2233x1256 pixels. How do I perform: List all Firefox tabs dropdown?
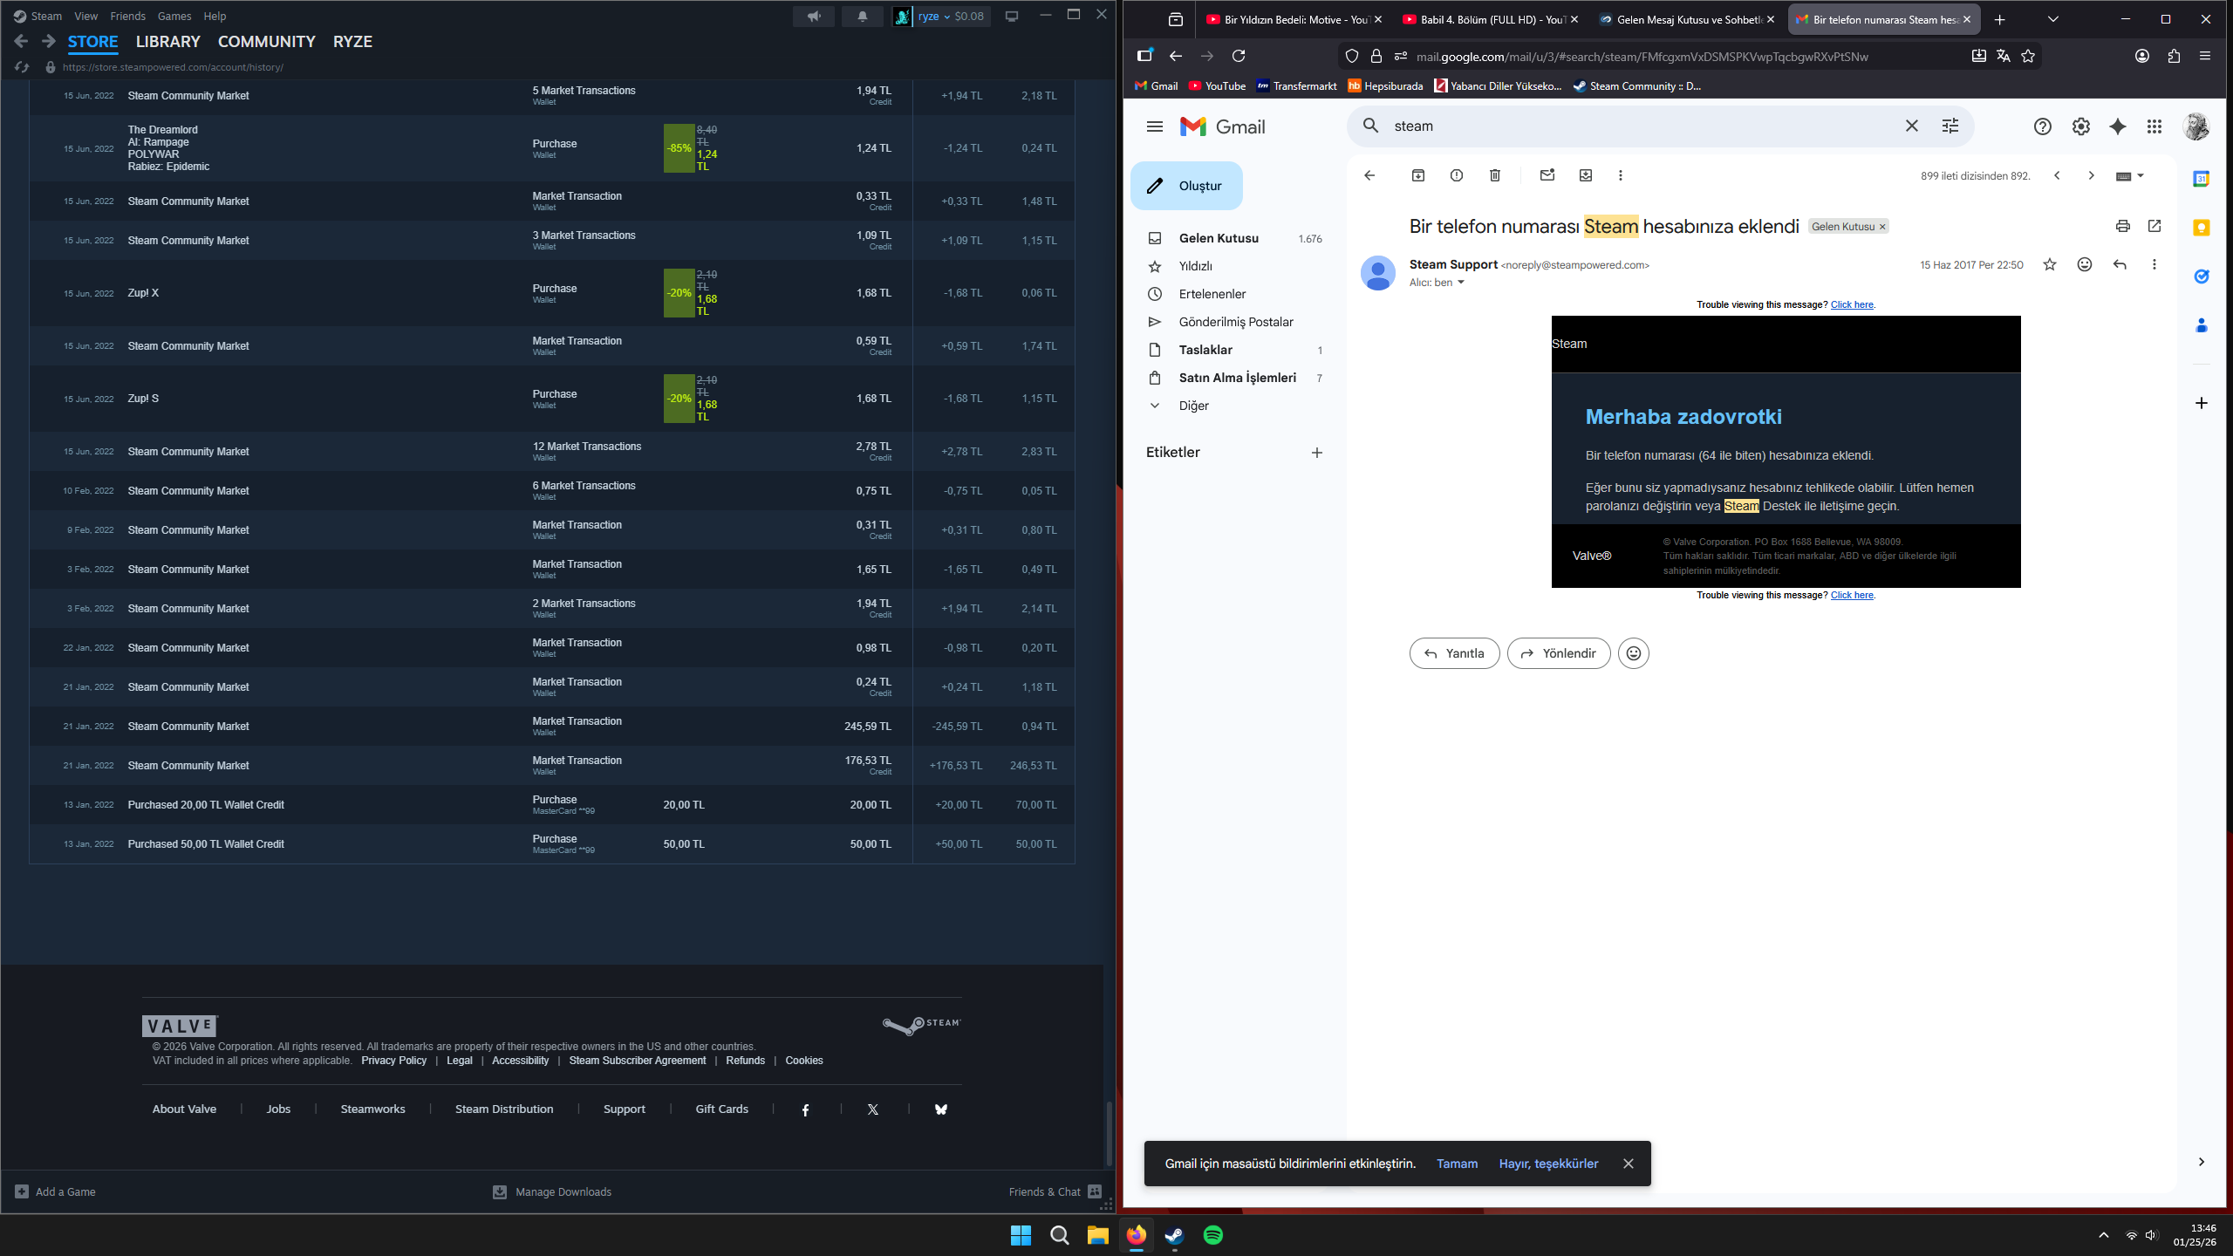2053,19
